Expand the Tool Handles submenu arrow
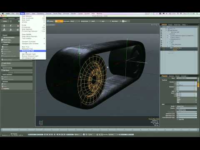200x150 pixels. click(x=45, y=38)
